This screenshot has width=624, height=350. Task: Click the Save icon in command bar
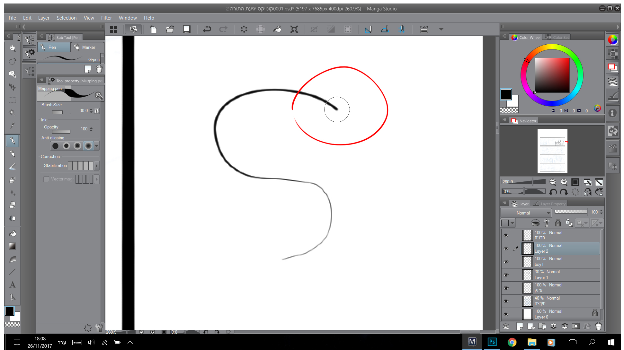coord(186,30)
